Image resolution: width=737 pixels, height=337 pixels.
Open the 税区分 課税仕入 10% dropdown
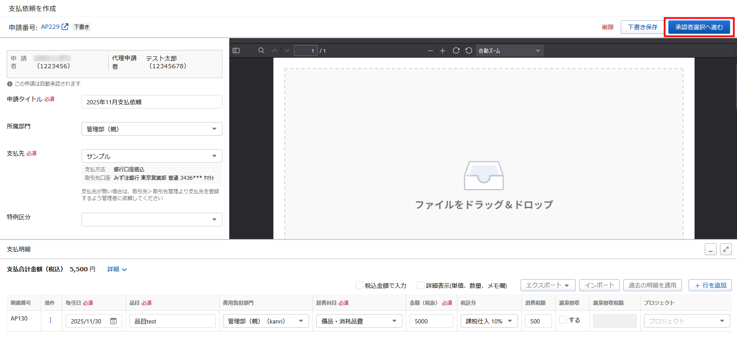tap(489, 321)
